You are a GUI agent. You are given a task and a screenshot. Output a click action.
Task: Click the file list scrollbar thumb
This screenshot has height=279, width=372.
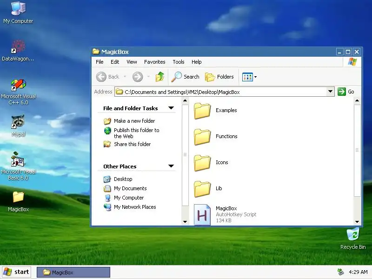tap(357, 150)
